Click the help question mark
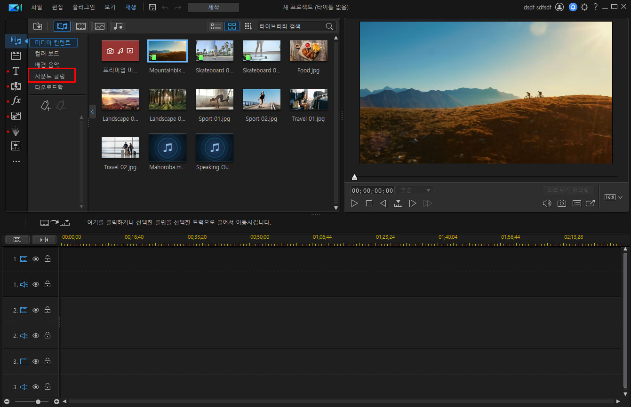 [x=596, y=7]
